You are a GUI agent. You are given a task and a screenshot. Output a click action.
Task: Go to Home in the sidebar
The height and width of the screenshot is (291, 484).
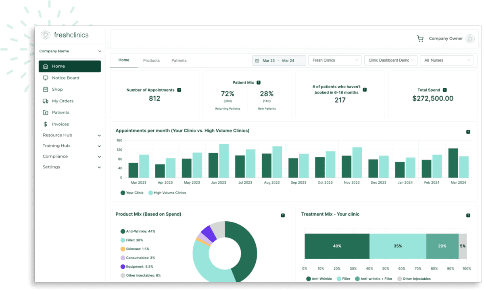[69, 67]
